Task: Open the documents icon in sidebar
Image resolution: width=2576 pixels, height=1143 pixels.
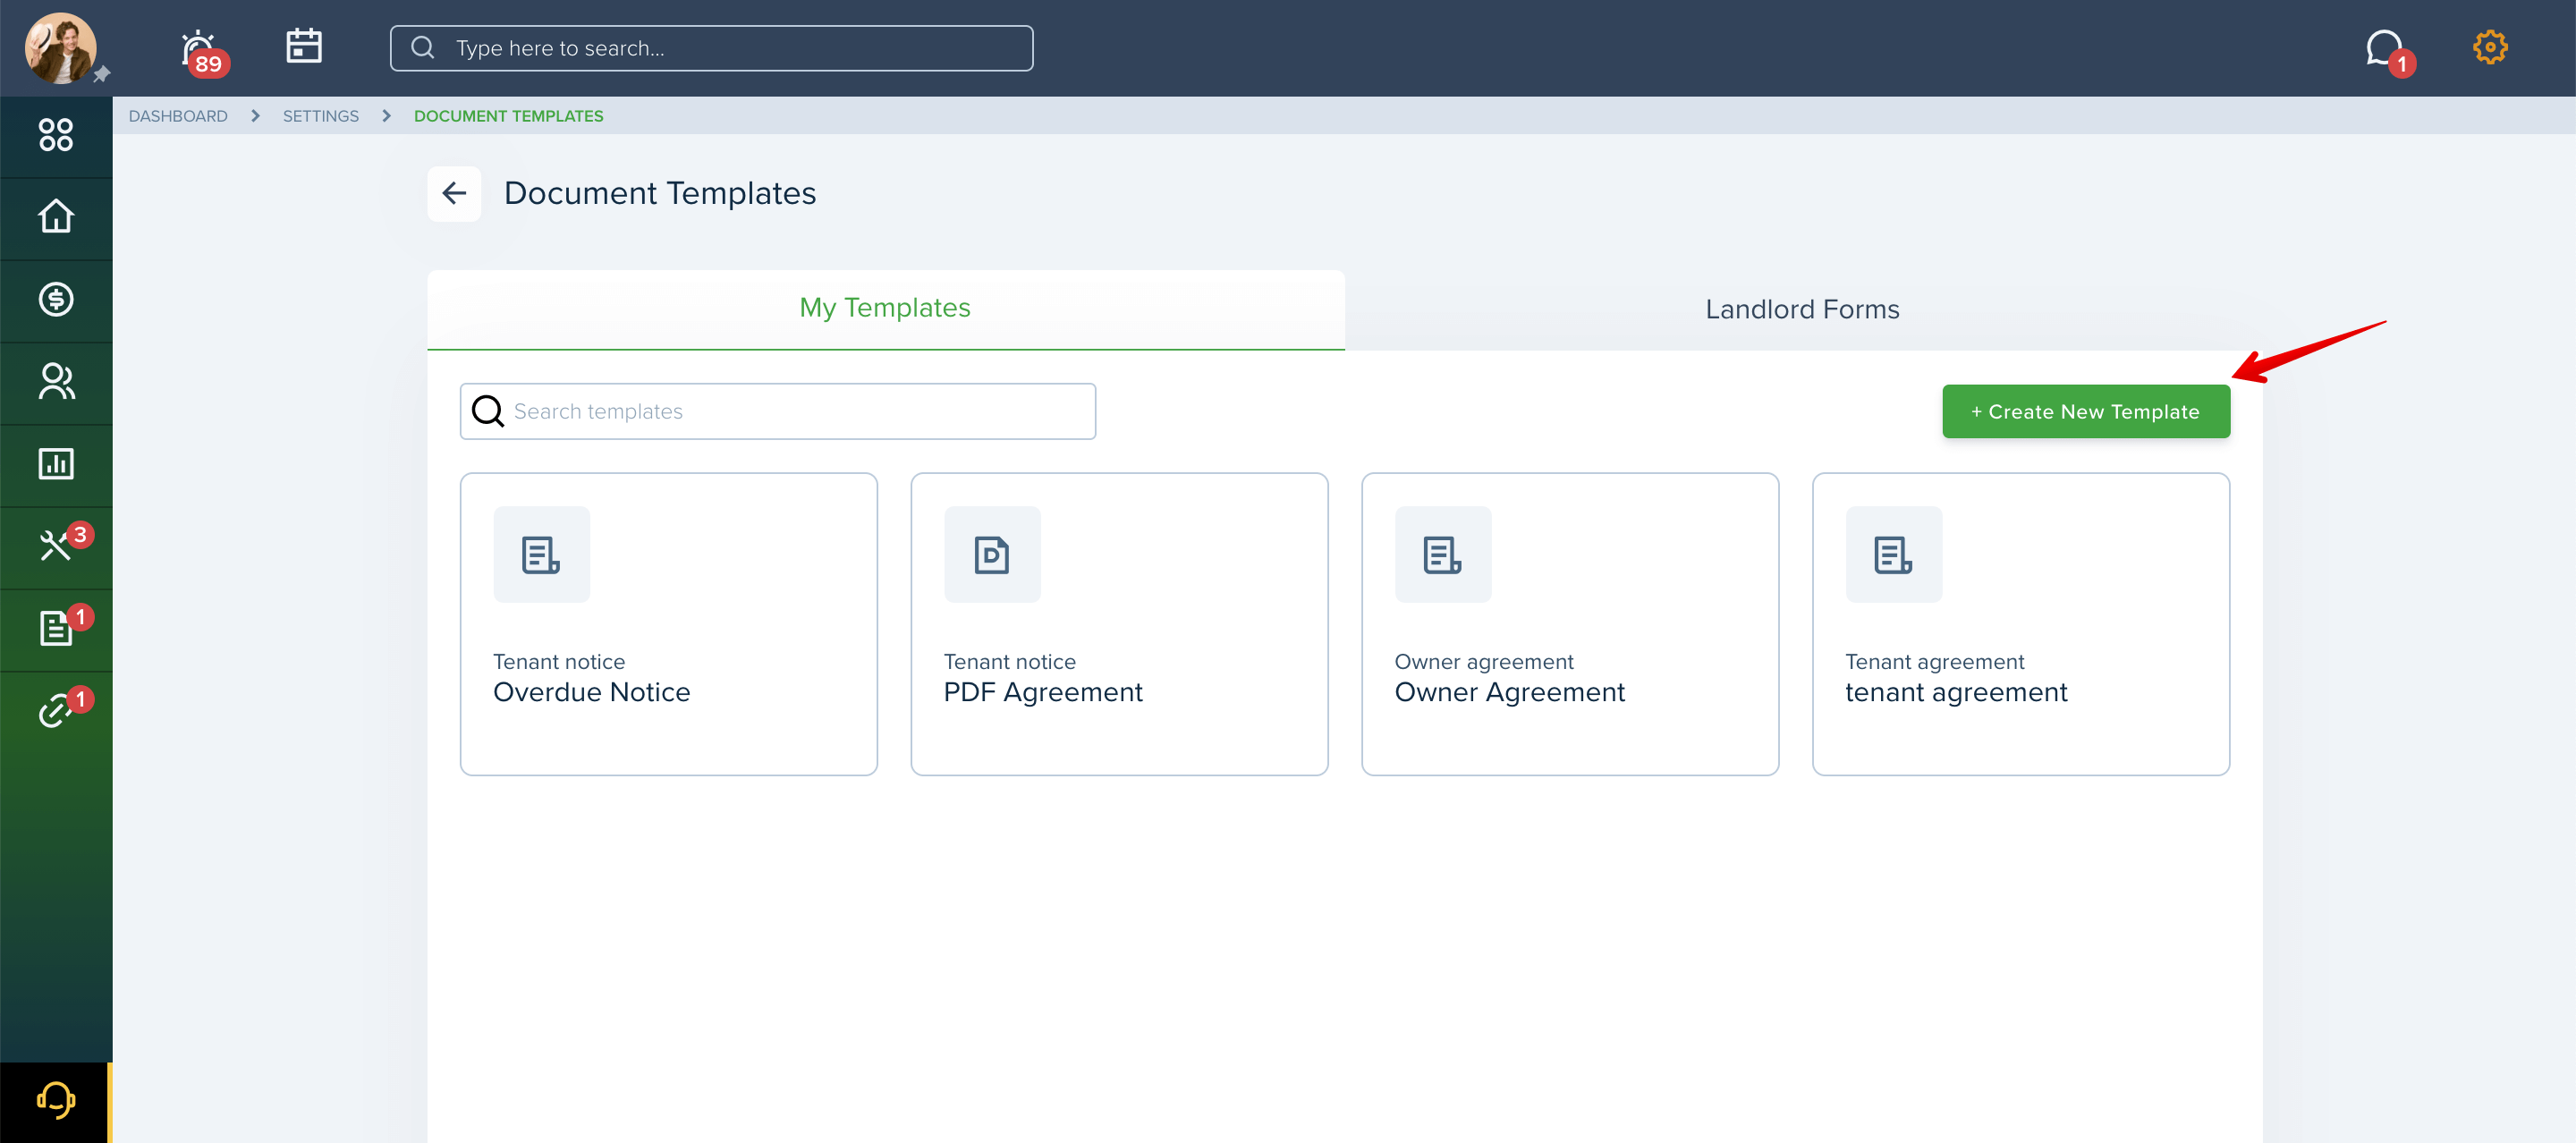Action: point(56,628)
